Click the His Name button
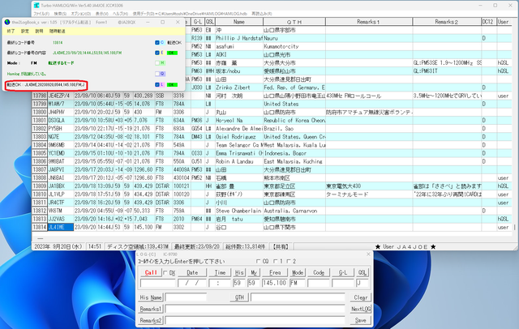519x329 pixels. [151, 297]
